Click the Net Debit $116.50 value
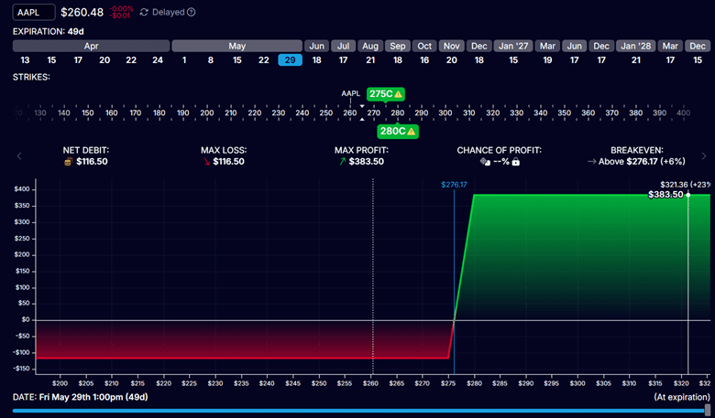Screen dimensions: 715x418 coord(92,162)
